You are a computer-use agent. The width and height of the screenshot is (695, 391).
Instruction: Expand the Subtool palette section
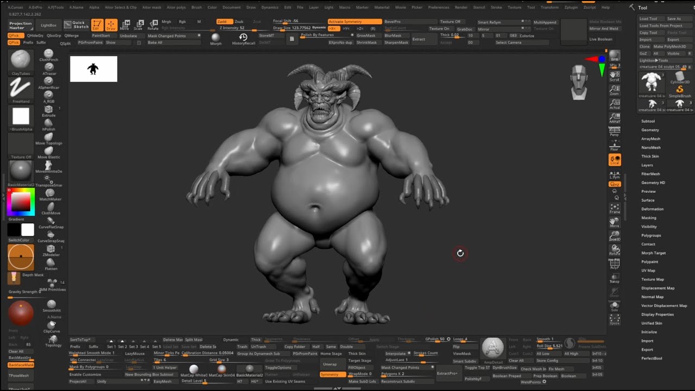(x=648, y=121)
